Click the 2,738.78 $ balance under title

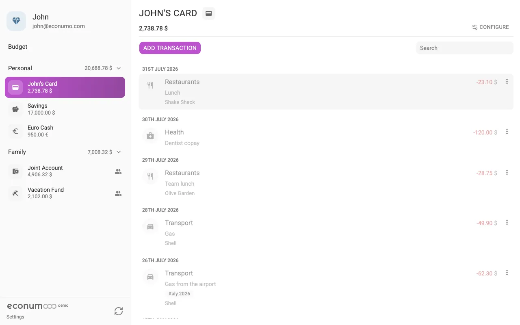153,28
